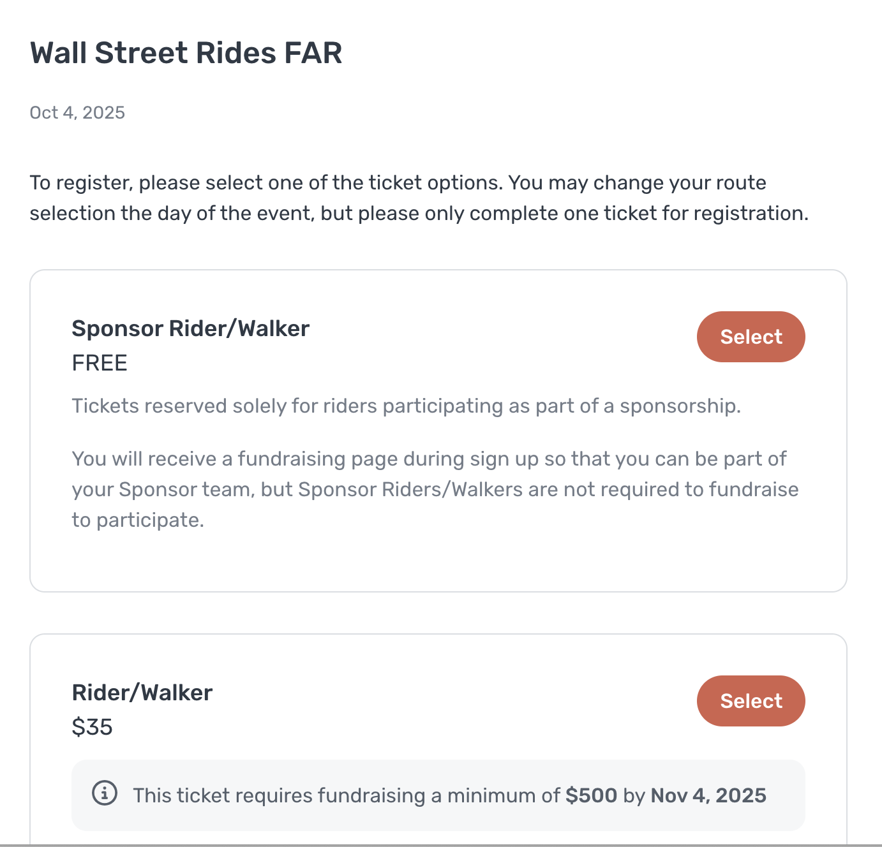Image resolution: width=882 pixels, height=847 pixels.
Task: Click the FREE price label
Action: coord(100,363)
